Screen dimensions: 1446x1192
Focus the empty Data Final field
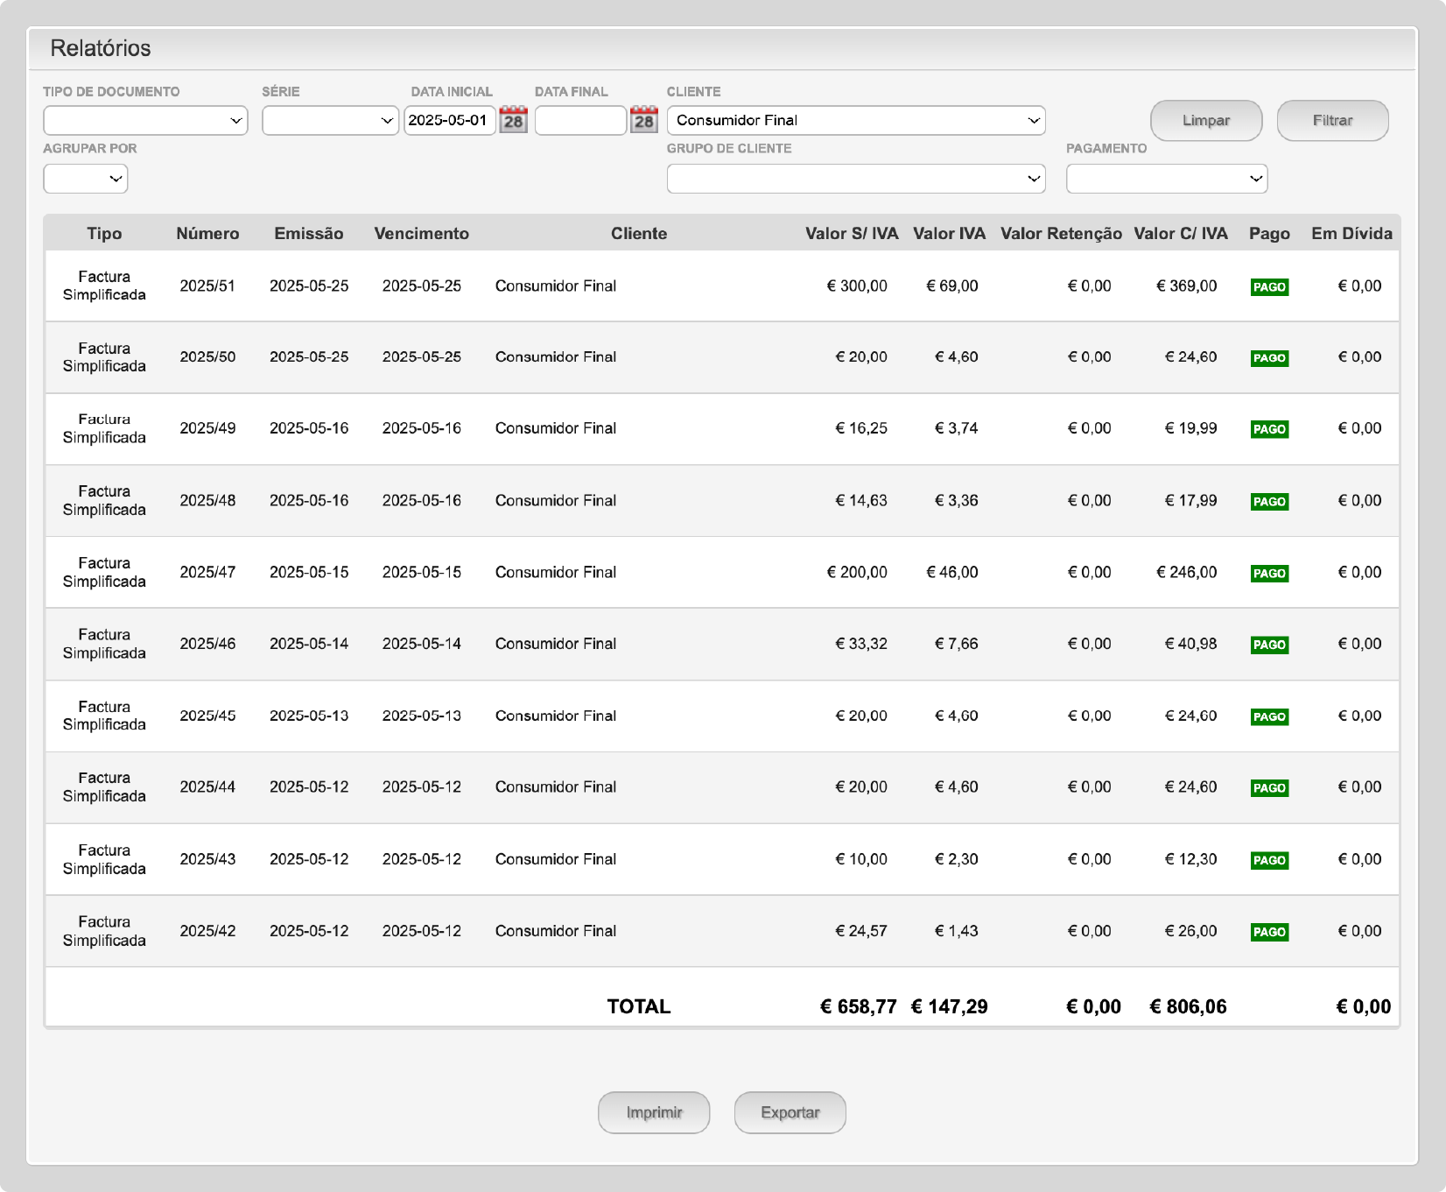[x=579, y=121]
